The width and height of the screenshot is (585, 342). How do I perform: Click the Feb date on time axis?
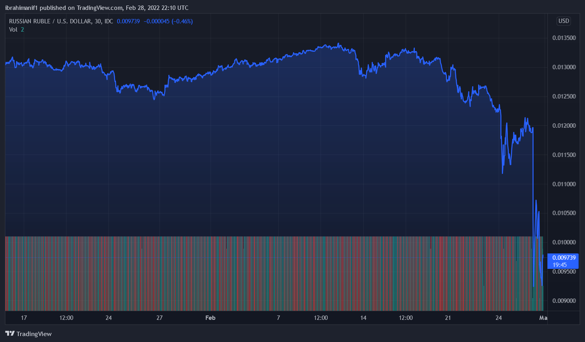(210, 318)
